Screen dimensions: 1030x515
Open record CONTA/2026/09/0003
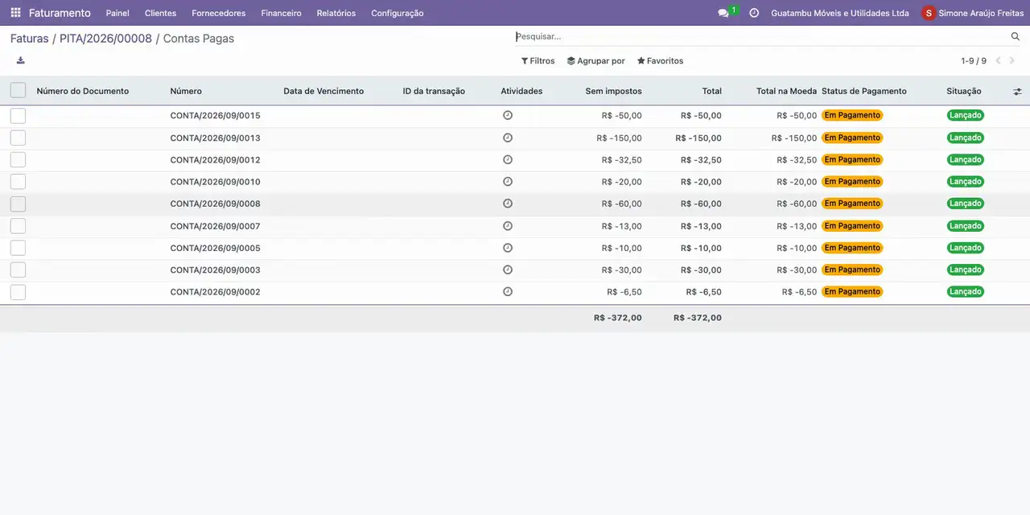point(215,270)
